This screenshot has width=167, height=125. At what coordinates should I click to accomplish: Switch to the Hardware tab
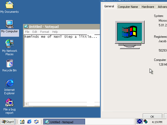point(148,7)
